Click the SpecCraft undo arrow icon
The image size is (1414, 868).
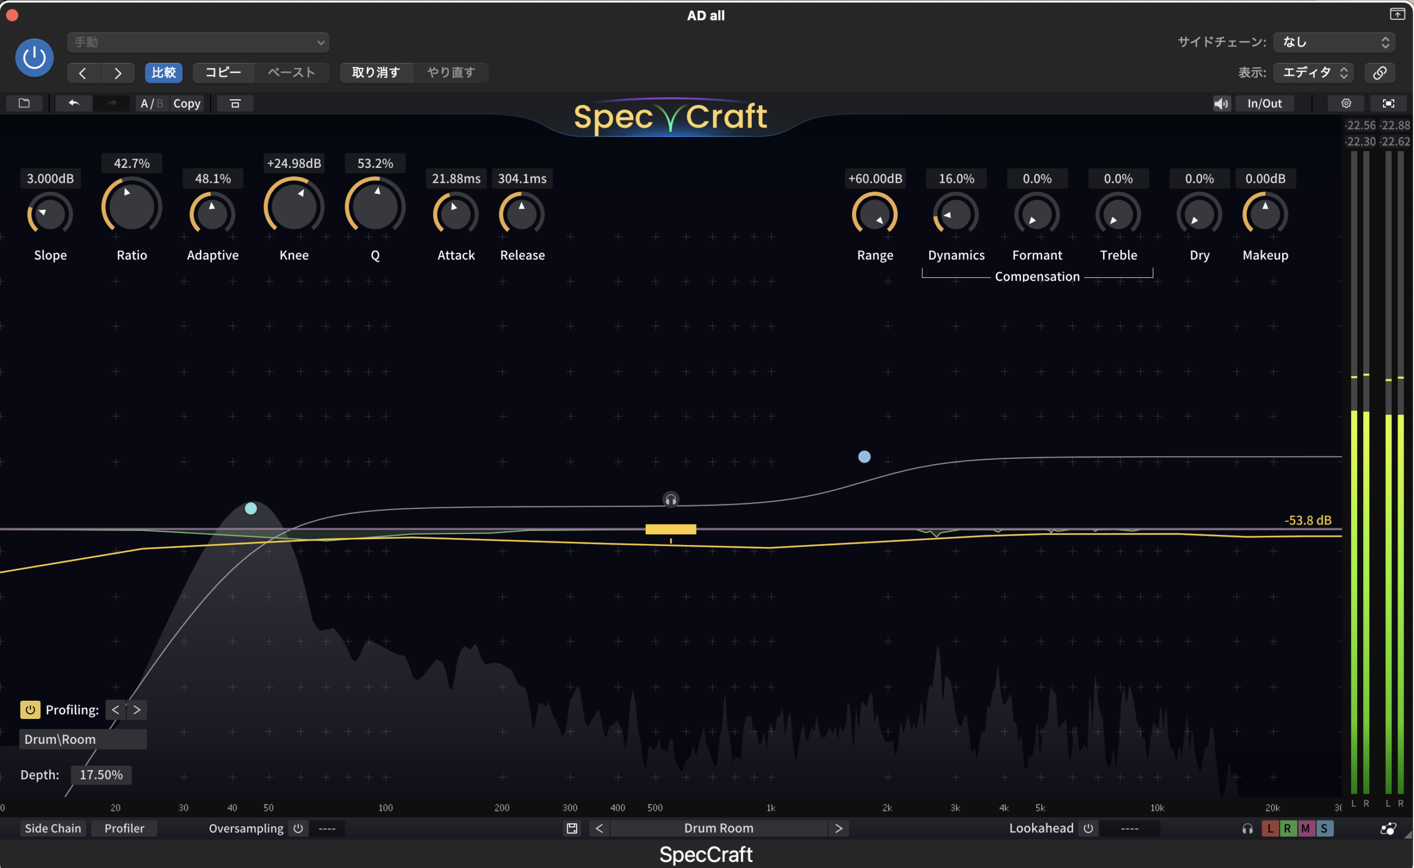tap(74, 103)
